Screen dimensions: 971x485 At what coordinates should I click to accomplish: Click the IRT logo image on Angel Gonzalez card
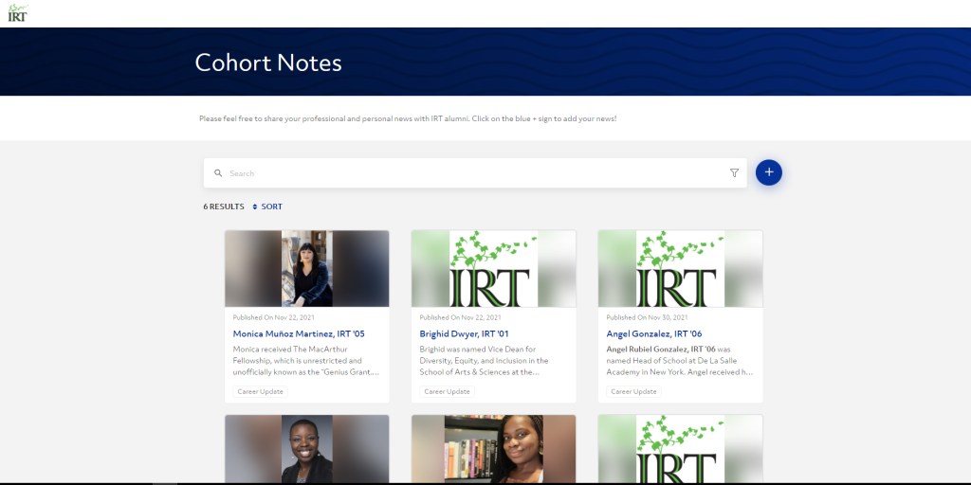[x=680, y=268]
